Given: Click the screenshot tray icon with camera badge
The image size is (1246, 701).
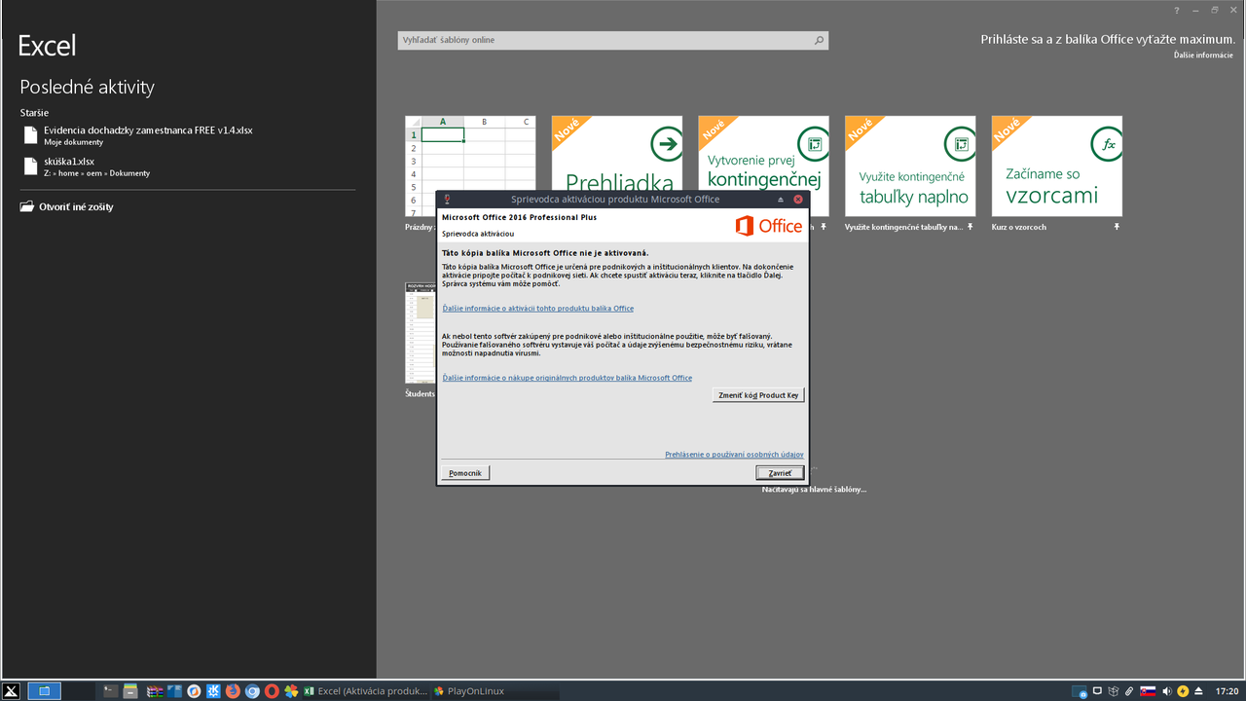Looking at the screenshot, I should 1080,691.
